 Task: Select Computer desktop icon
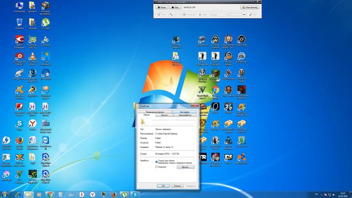point(20,7)
